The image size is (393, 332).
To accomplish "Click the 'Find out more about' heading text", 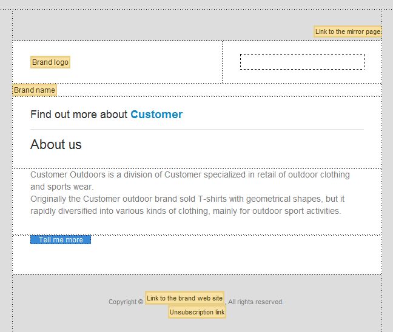I will click(x=79, y=115).
